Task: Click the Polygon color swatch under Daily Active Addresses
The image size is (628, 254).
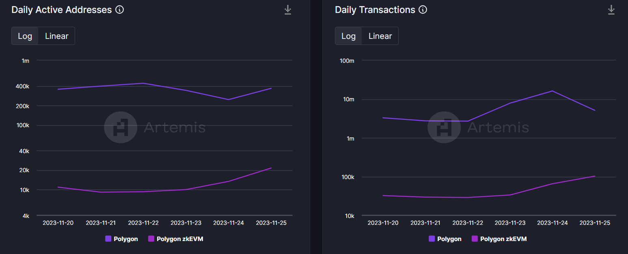Action: 108,239
